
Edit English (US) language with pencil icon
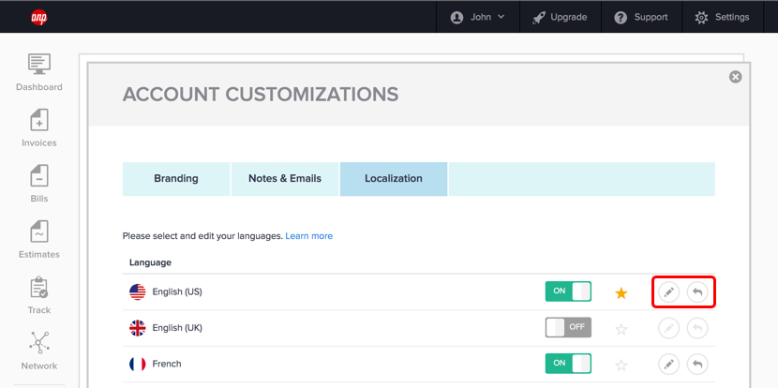(668, 292)
